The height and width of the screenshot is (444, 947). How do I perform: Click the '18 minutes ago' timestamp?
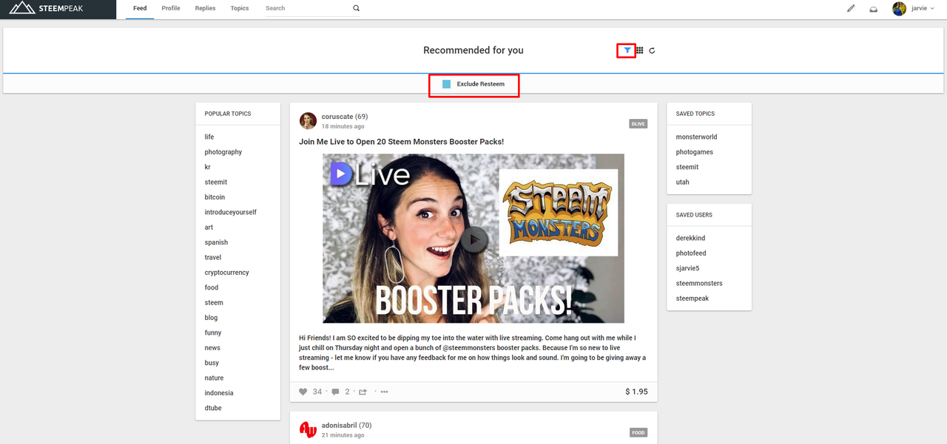(343, 126)
